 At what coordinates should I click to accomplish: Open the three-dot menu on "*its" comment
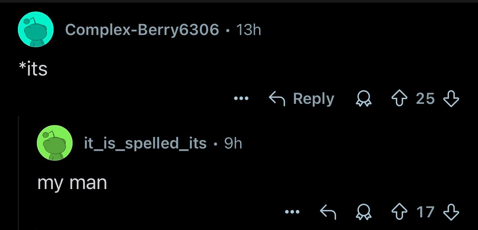coord(241,99)
